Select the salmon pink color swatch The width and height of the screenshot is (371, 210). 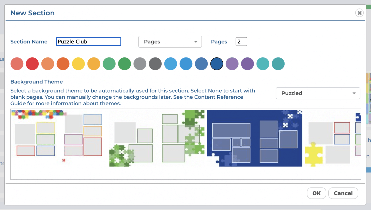click(x=17, y=64)
